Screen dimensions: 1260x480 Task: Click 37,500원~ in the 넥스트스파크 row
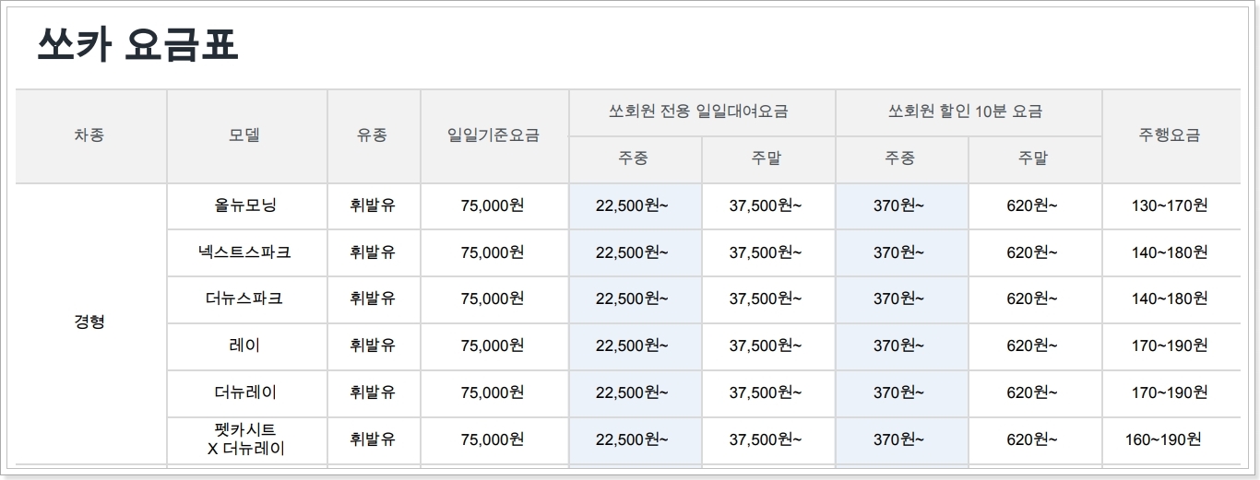tap(766, 252)
